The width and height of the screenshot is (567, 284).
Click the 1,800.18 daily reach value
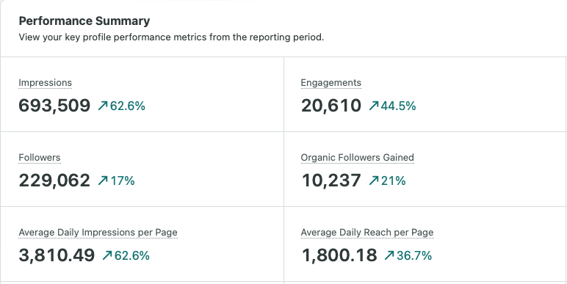(x=339, y=256)
